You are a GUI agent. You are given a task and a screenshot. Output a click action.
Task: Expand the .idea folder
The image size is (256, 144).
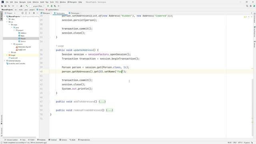point(7,19)
